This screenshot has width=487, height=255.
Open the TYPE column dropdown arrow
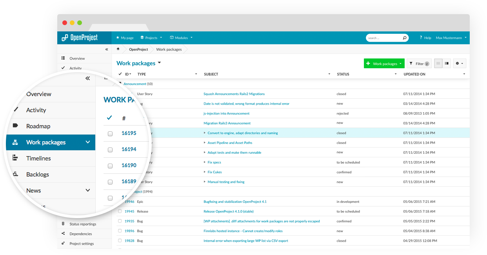[196, 74]
